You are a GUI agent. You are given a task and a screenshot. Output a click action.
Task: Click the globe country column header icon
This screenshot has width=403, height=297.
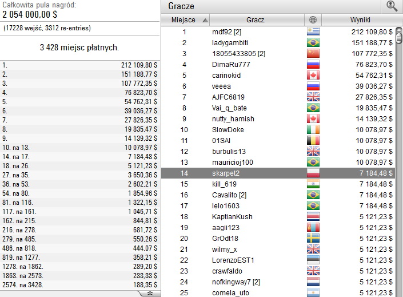pyautogui.click(x=313, y=20)
